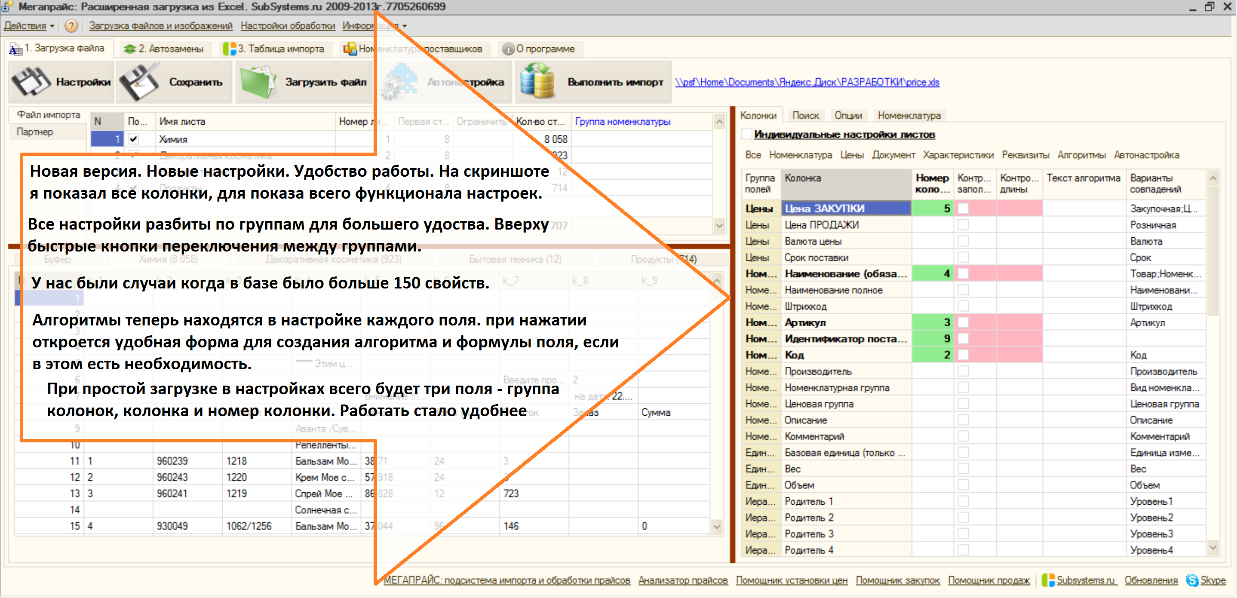Click the Автонастройка filter link
1237x598 pixels.
(1146, 155)
